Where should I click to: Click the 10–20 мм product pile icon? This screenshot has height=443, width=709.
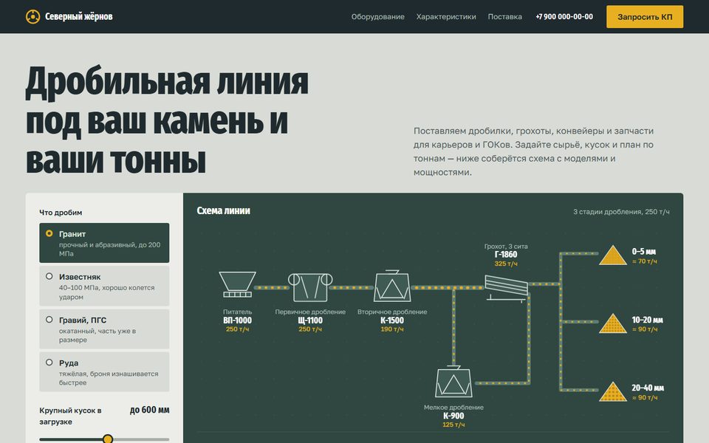tap(613, 323)
